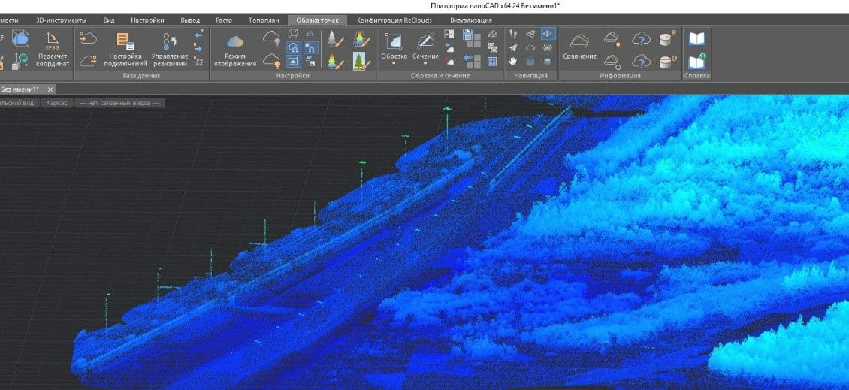Switch to the Вывод ribbon tab

click(x=190, y=20)
